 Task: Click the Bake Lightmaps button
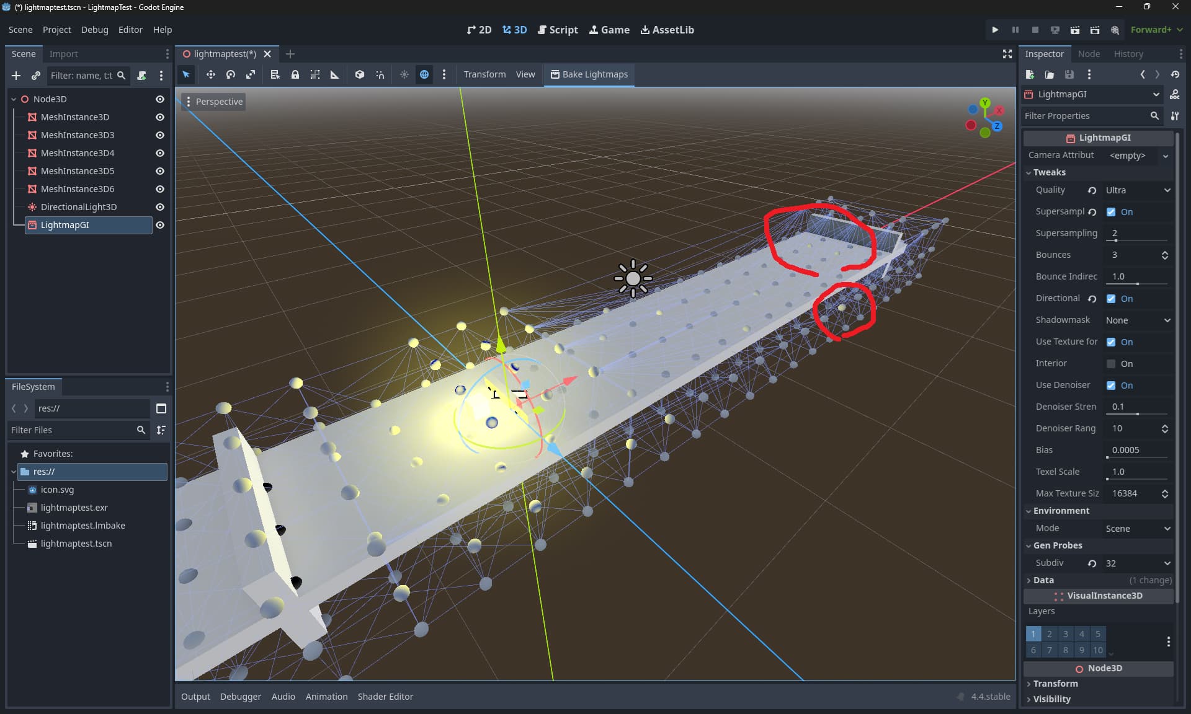tap(589, 74)
